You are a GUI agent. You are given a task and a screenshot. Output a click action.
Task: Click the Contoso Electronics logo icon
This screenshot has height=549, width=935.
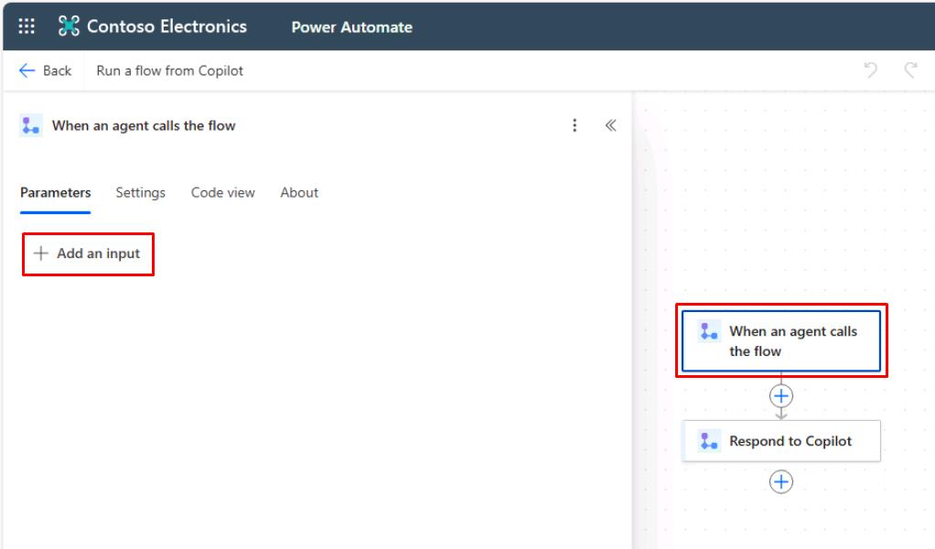[69, 27]
